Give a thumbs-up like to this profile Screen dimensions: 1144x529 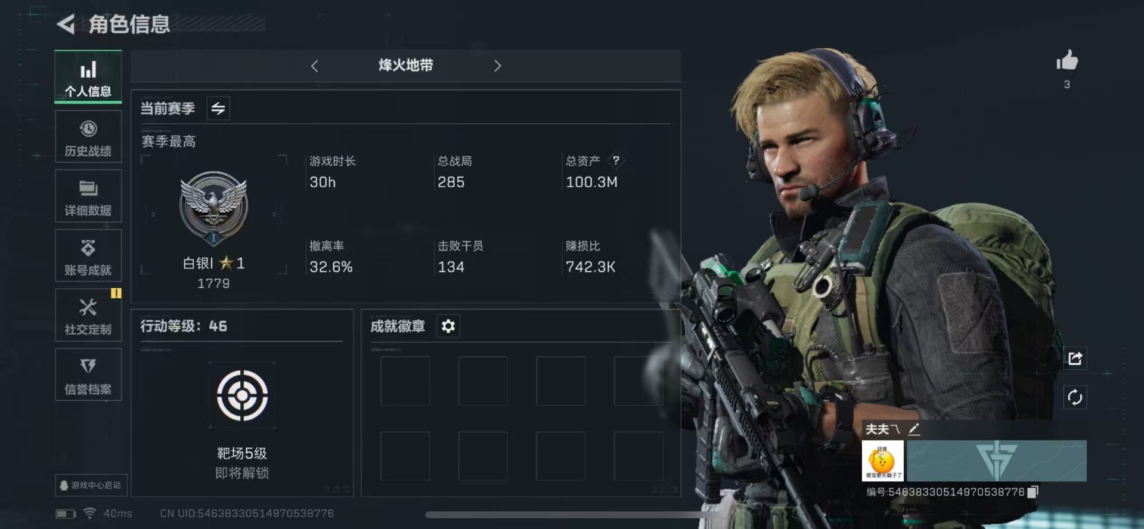(x=1067, y=60)
